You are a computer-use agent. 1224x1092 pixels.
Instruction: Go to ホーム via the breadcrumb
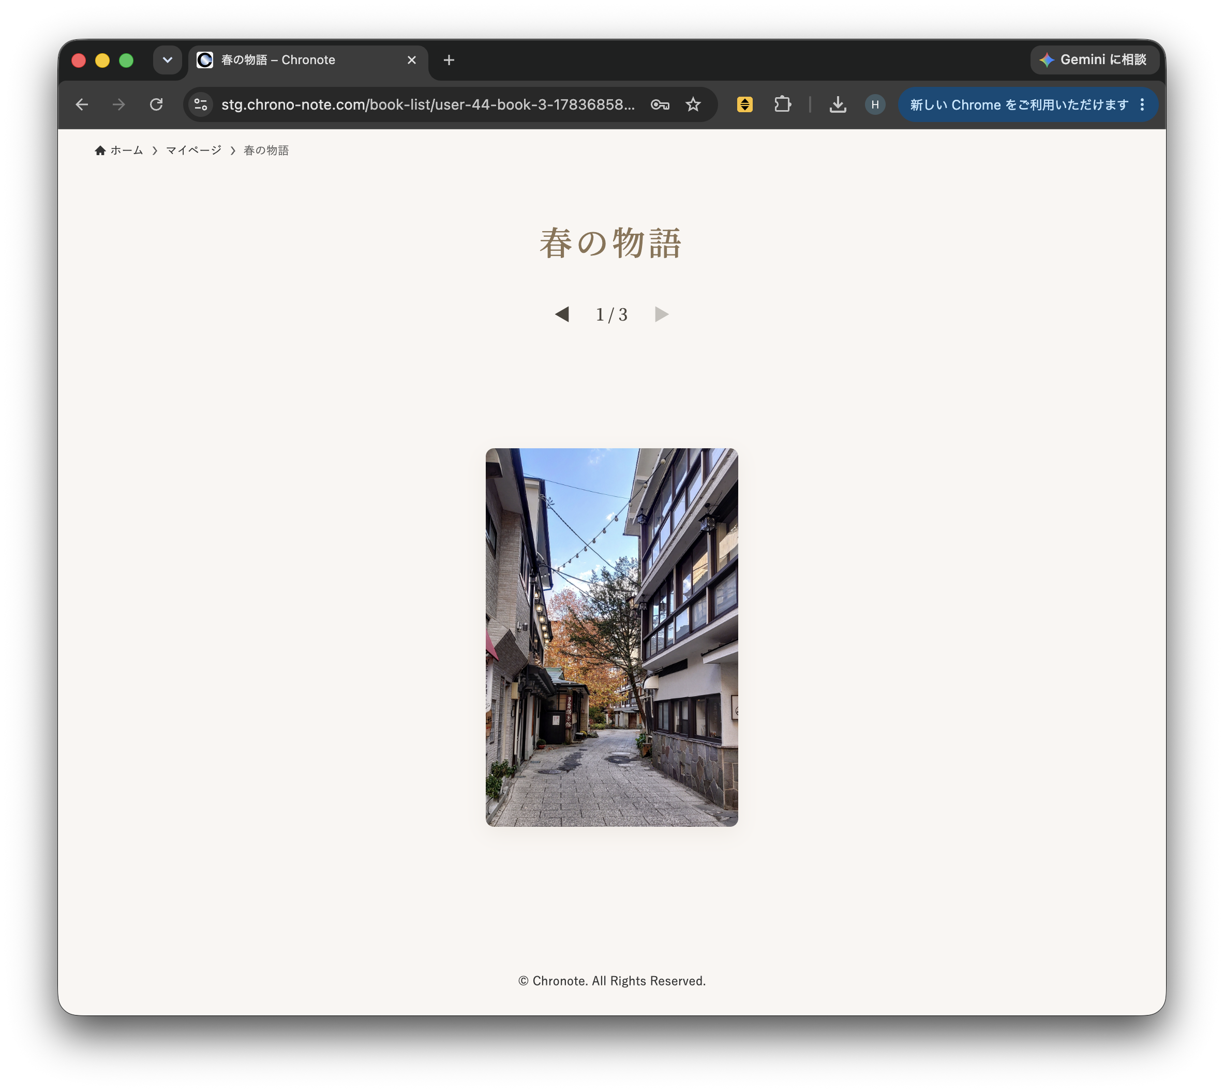(119, 150)
